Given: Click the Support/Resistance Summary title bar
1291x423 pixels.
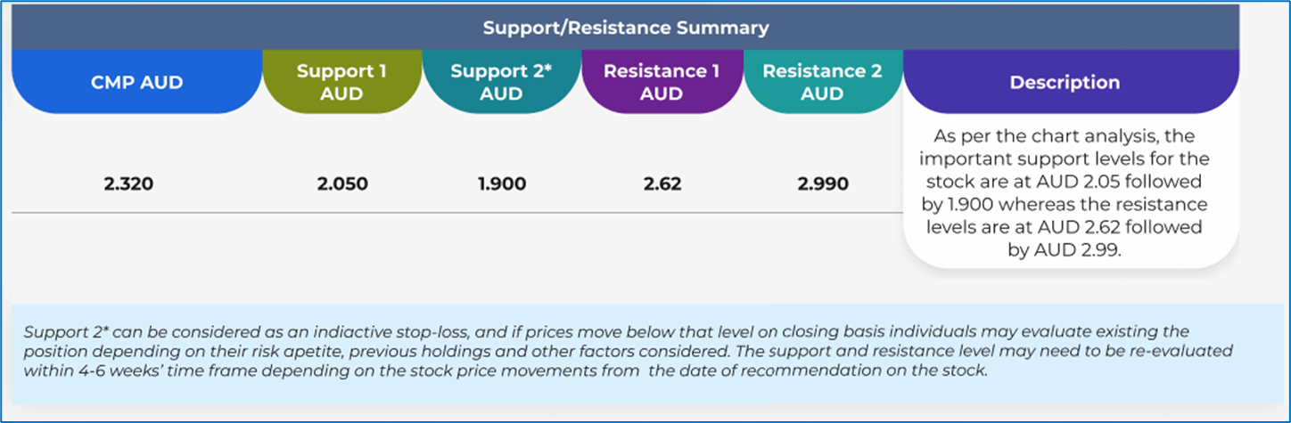Looking at the screenshot, I should 625,28.
